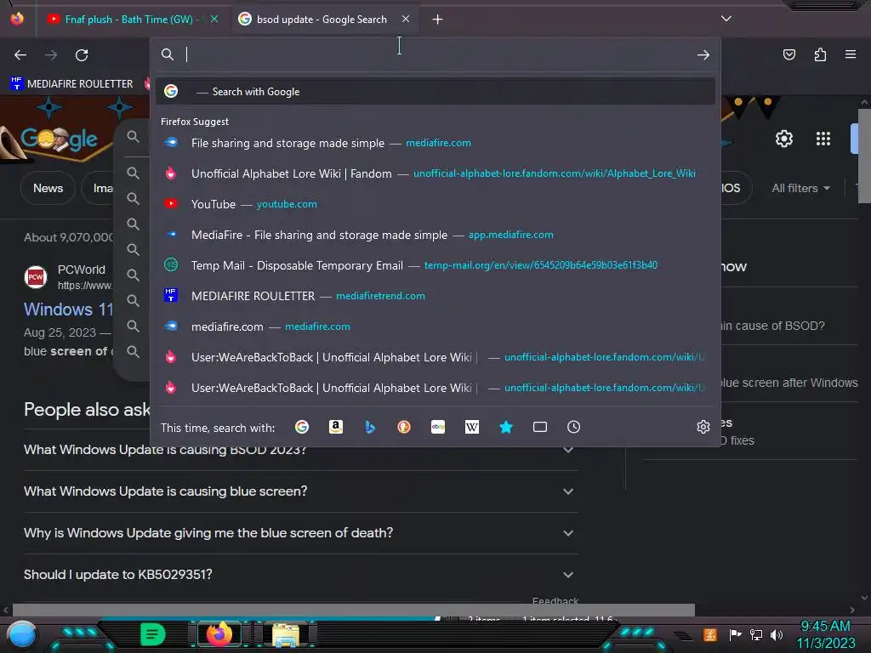
Task: Open the YouTube youtube.com suggestion
Action: coord(435,204)
